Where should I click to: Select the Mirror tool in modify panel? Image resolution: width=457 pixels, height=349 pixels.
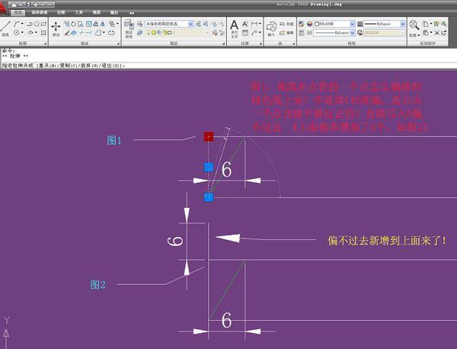click(x=103, y=24)
